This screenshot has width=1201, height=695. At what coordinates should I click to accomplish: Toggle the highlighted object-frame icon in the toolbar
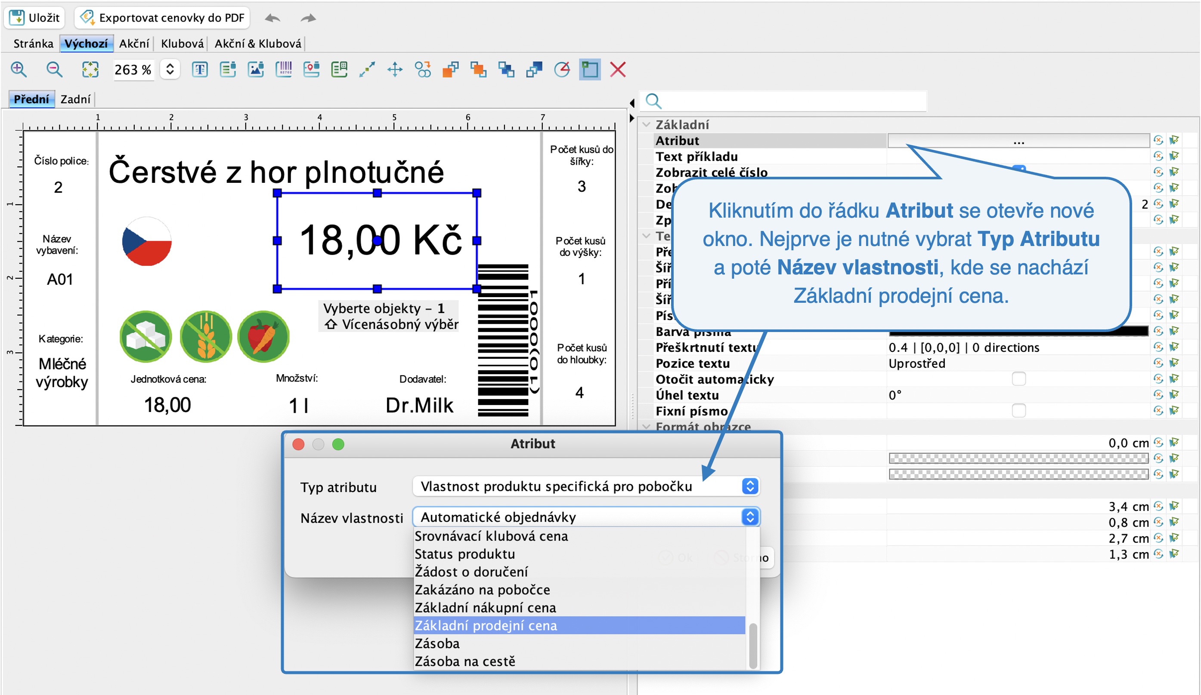[x=590, y=70]
